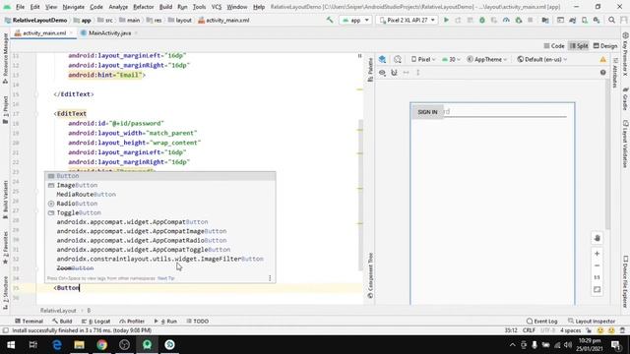Image resolution: width=630 pixels, height=354 pixels.
Task: Select the activity_main.xml editor tab
Action: click(43, 32)
